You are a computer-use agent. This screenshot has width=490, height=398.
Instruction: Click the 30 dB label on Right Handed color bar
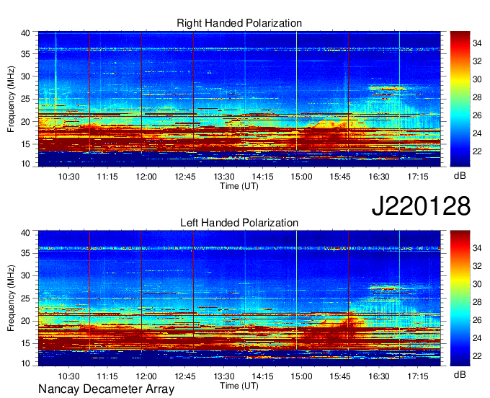(477, 79)
